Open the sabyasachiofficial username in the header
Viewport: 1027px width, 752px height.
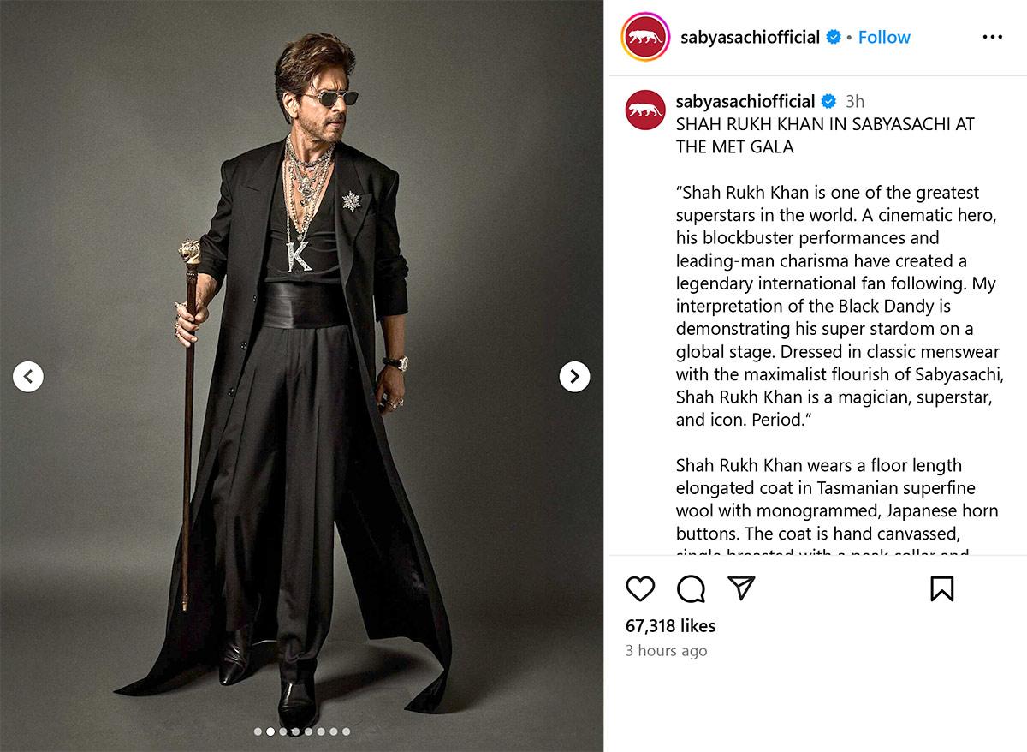point(750,37)
